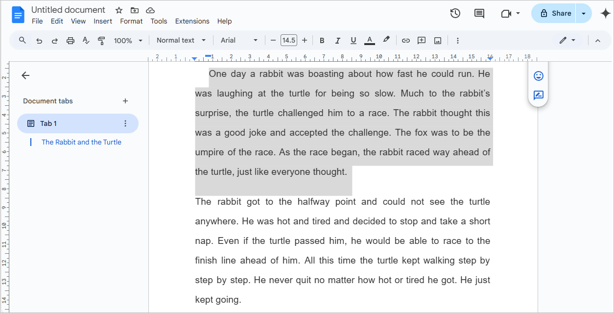Click the insert image icon
Image resolution: width=614 pixels, height=313 pixels.
(438, 41)
